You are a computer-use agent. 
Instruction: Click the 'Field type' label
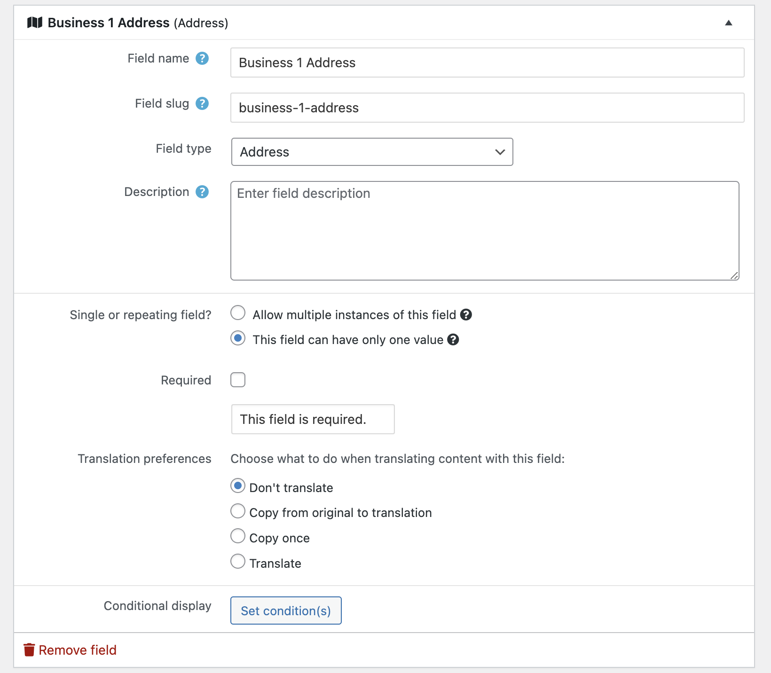tap(184, 149)
